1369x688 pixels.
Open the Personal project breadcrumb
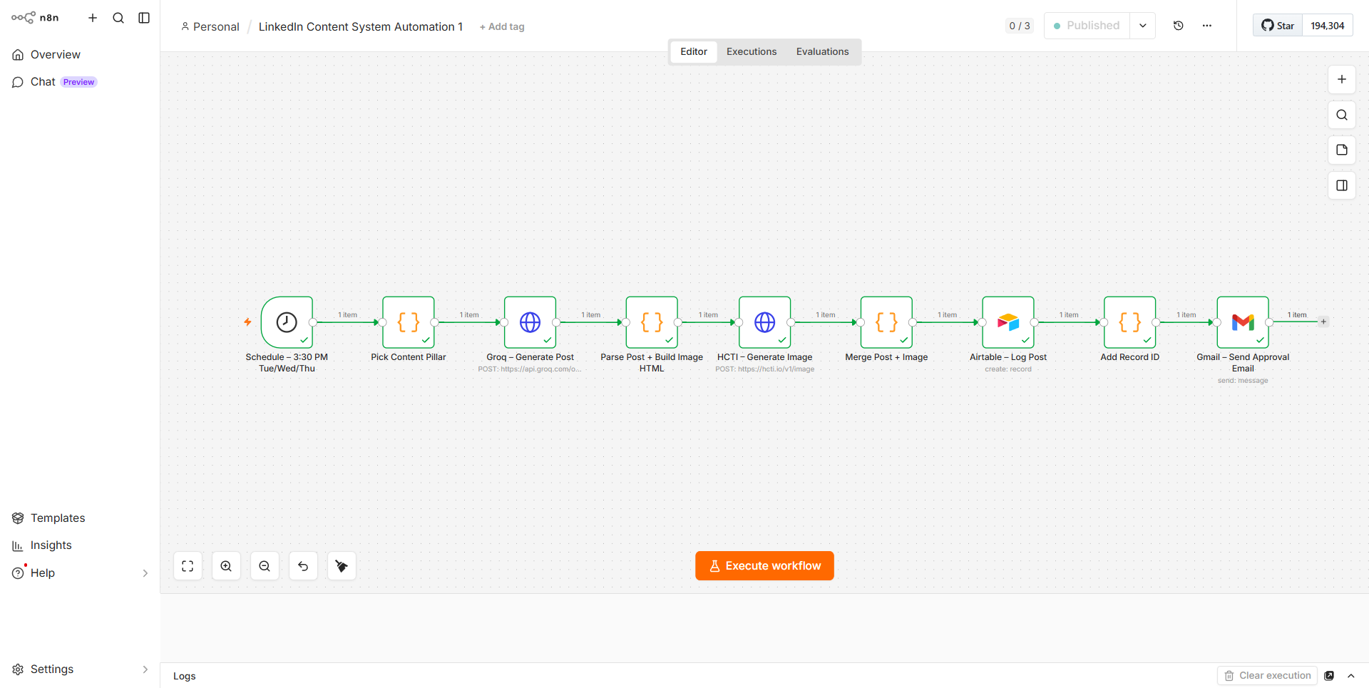(210, 27)
